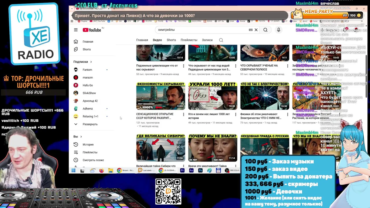This screenshot has height=208, width=370.
Task: Open video title Подземные цивилизации что от нас скрывают
Action: coord(157,68)
